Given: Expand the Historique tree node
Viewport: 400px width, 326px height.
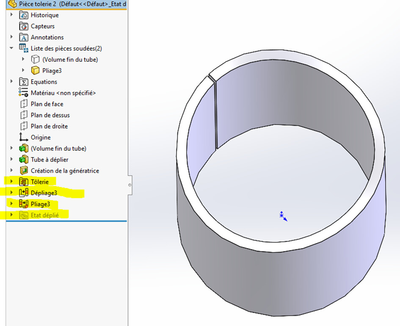Looking at the screenshot, I should (x=11, y=15).
